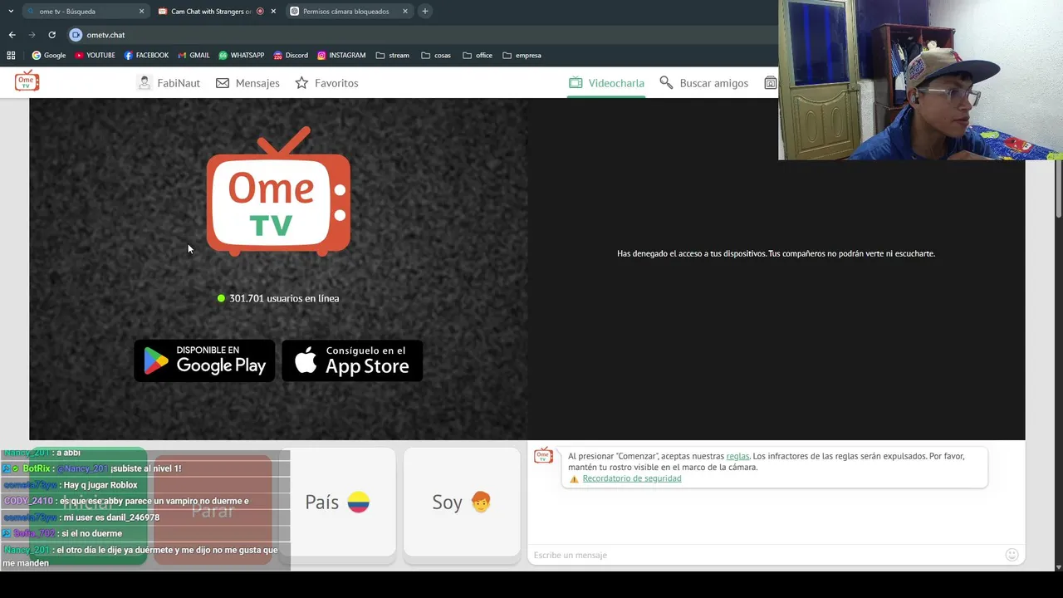Open the Apps grid in bookmarks bar

(11, 56)
